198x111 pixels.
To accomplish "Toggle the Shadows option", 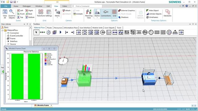I will point(123,17).
